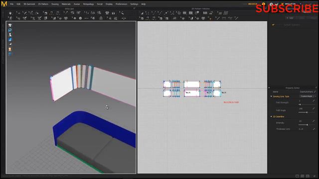Click the house-shaped icon in second toolbar row
319x179 pixels.
(101, 18)
